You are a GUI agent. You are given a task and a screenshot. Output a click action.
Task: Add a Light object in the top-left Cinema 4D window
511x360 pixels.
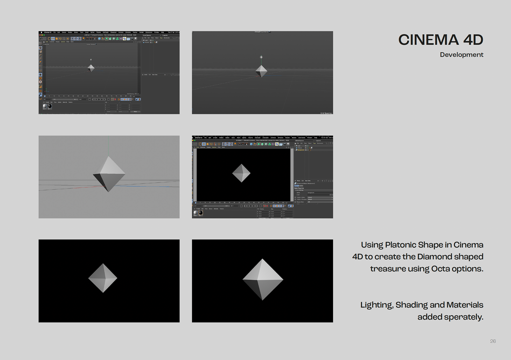tap(135, 39)
